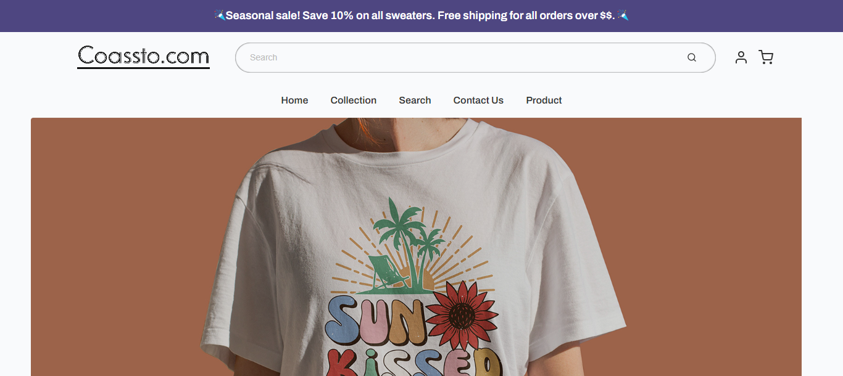Go to the Home menu item
The height and width of the screenshot is (376, 843).
coord(294,100)
